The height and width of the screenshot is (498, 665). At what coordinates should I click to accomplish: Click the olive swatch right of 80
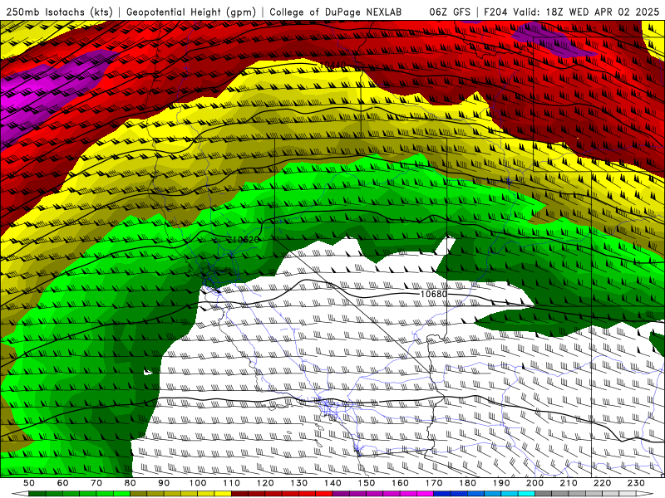point(139,494)
